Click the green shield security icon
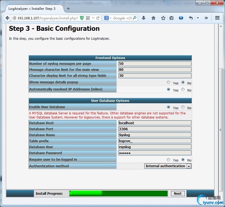This screenshot has height=207, width=225. point(82,18)
